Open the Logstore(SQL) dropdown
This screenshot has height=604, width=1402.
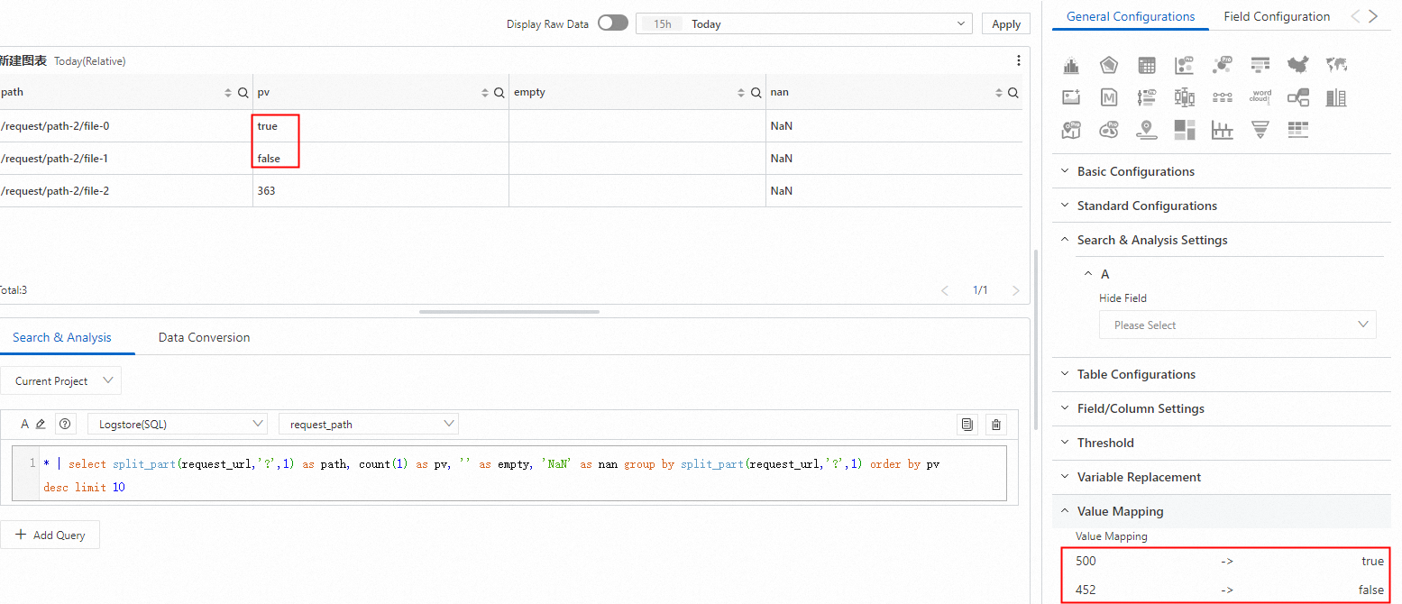click(178, 424)
